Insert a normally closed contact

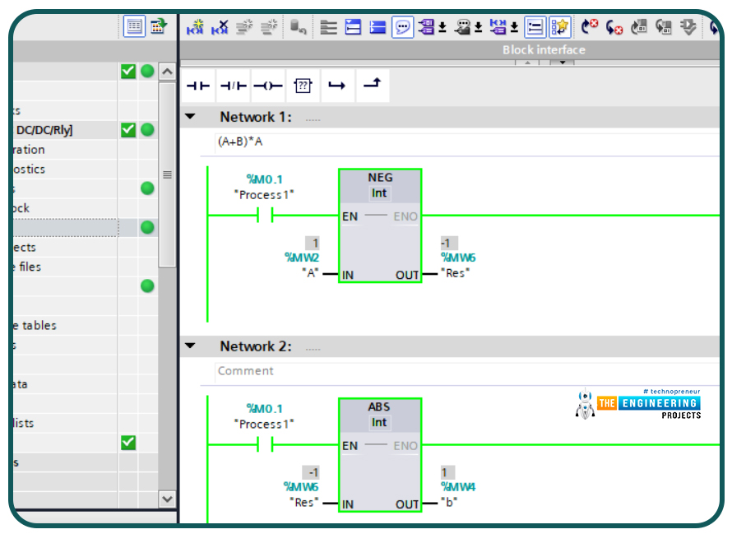(233, 86)
